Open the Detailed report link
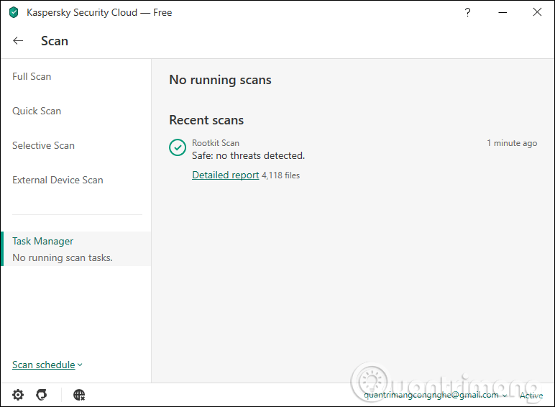Image resolution: width=555 pixels, height=407 pixels. [x=226, y=175]
